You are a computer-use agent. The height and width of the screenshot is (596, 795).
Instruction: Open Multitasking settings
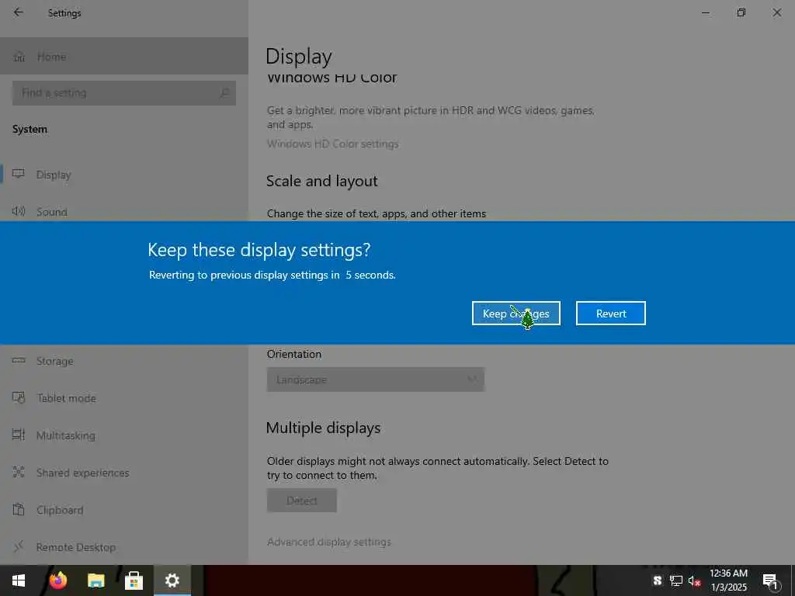coord(124,435)
